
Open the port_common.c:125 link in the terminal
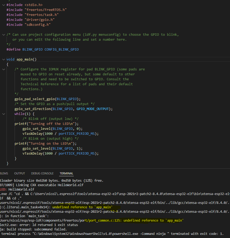(x=105, y=220)
